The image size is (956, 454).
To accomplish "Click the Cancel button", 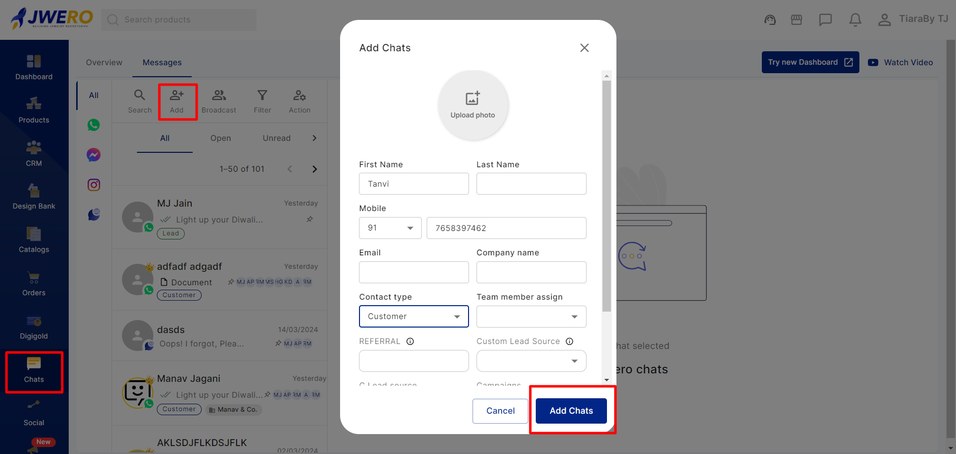I will (500, 411).
